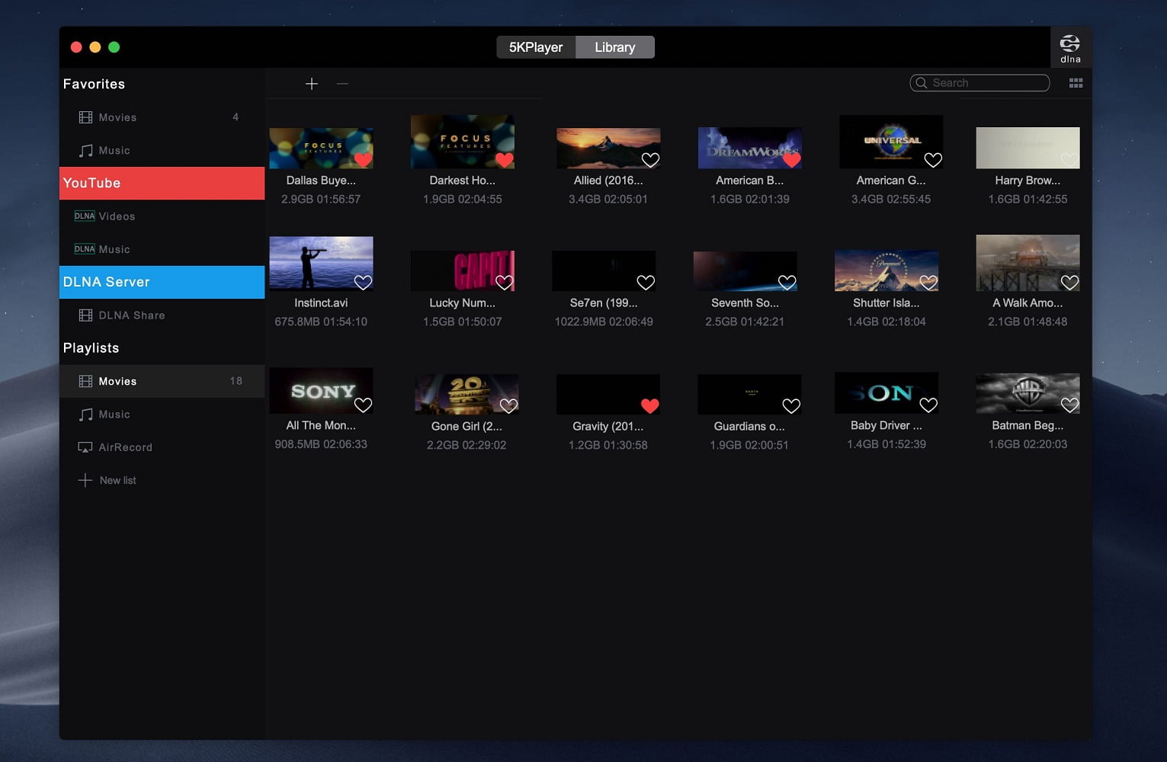The height and width of the screenshot is (762, 1167).
Task: Favorite Instinct.avi using its heart icon
Action: coord(363,283)
